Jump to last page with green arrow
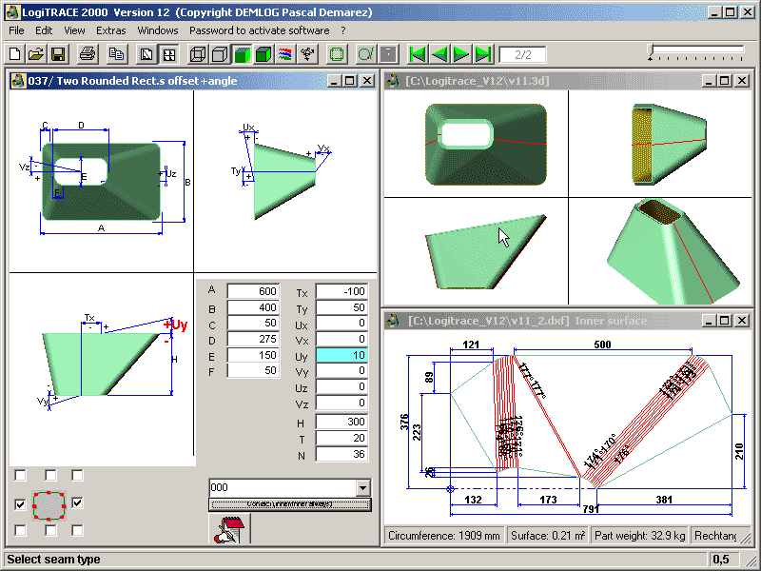The width and height of the screenshot is (761, 571). 483,54
